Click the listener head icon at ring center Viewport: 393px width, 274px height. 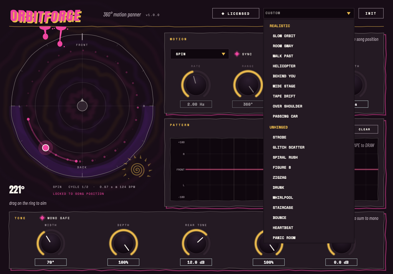coord(82,106)
